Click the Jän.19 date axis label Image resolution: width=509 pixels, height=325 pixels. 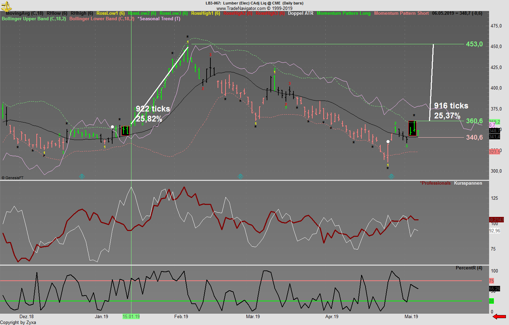click(x=101, y=316)
